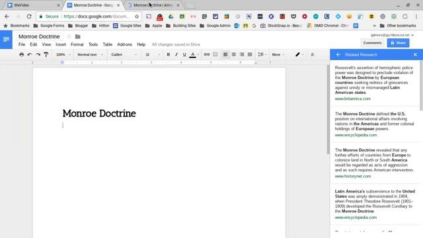Open the Tools menu
Image resolution: width=423 pixels, height=238 pixels.
(x=93, y=44)
